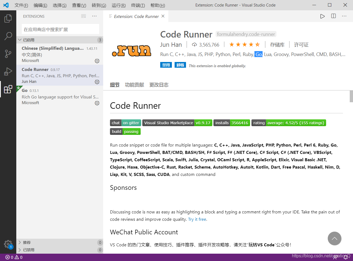Open the 终端(T) menu
Screen dimensions: 353x261
(138, 5)
